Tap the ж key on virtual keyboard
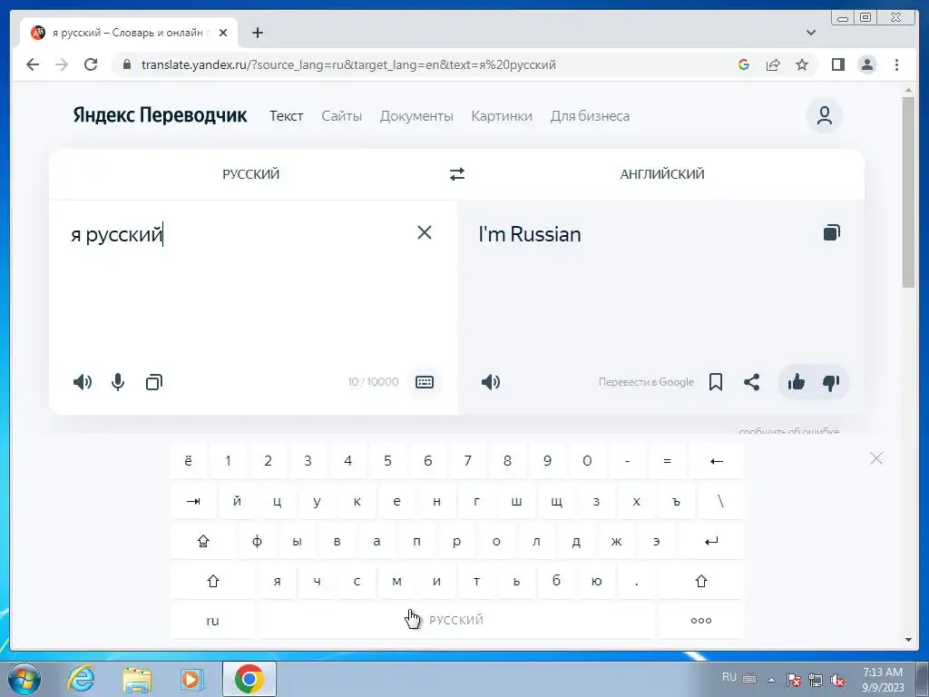Image resolution: width=929 pixels, height=697 pixels. click(616, 541)
